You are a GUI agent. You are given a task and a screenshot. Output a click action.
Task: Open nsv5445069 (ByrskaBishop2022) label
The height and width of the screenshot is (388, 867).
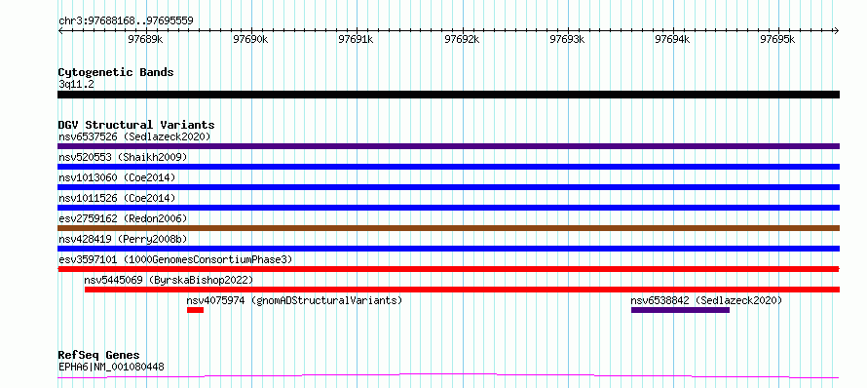(x=169, y=280)
